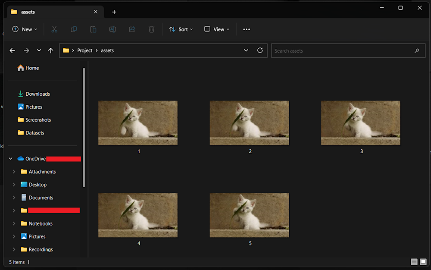431x270 pixels.
Task: Maximize the File Explorer window
Action: (400, 8)
